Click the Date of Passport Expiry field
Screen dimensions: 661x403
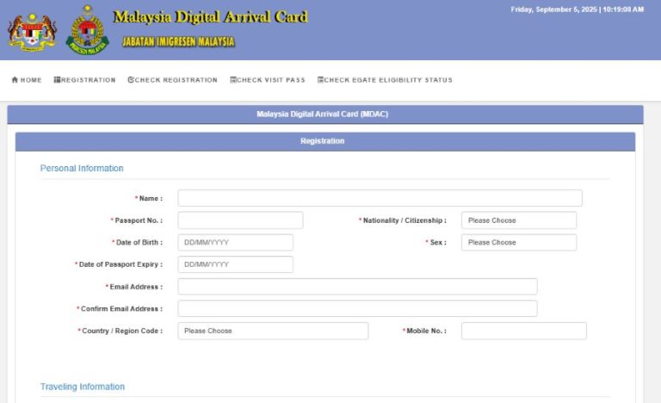[235, 264]
